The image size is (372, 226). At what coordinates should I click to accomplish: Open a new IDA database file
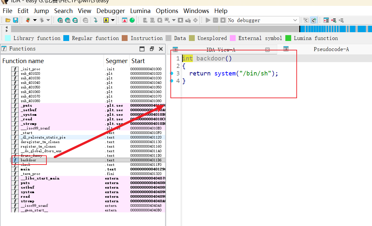coord(8,20)
